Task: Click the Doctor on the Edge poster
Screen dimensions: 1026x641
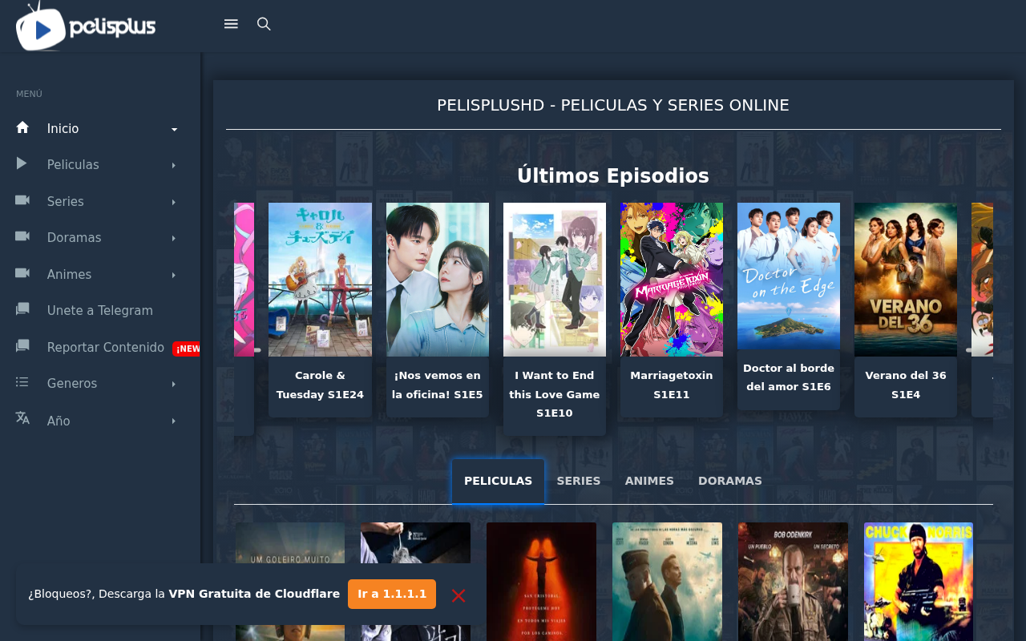Action: pos(789,276)
